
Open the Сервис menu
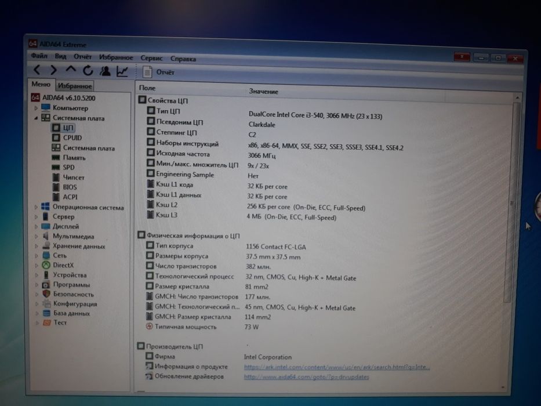pyautogui.click(x=151, y=58)
